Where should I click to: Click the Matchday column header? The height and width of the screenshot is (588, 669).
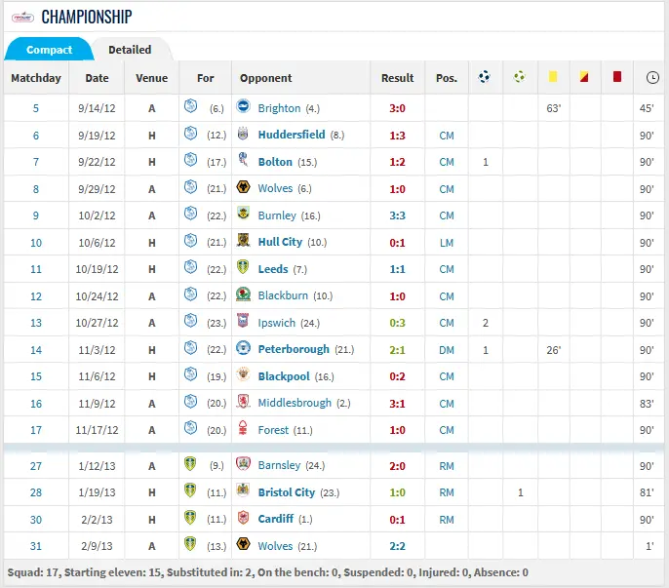click(36, 78)
